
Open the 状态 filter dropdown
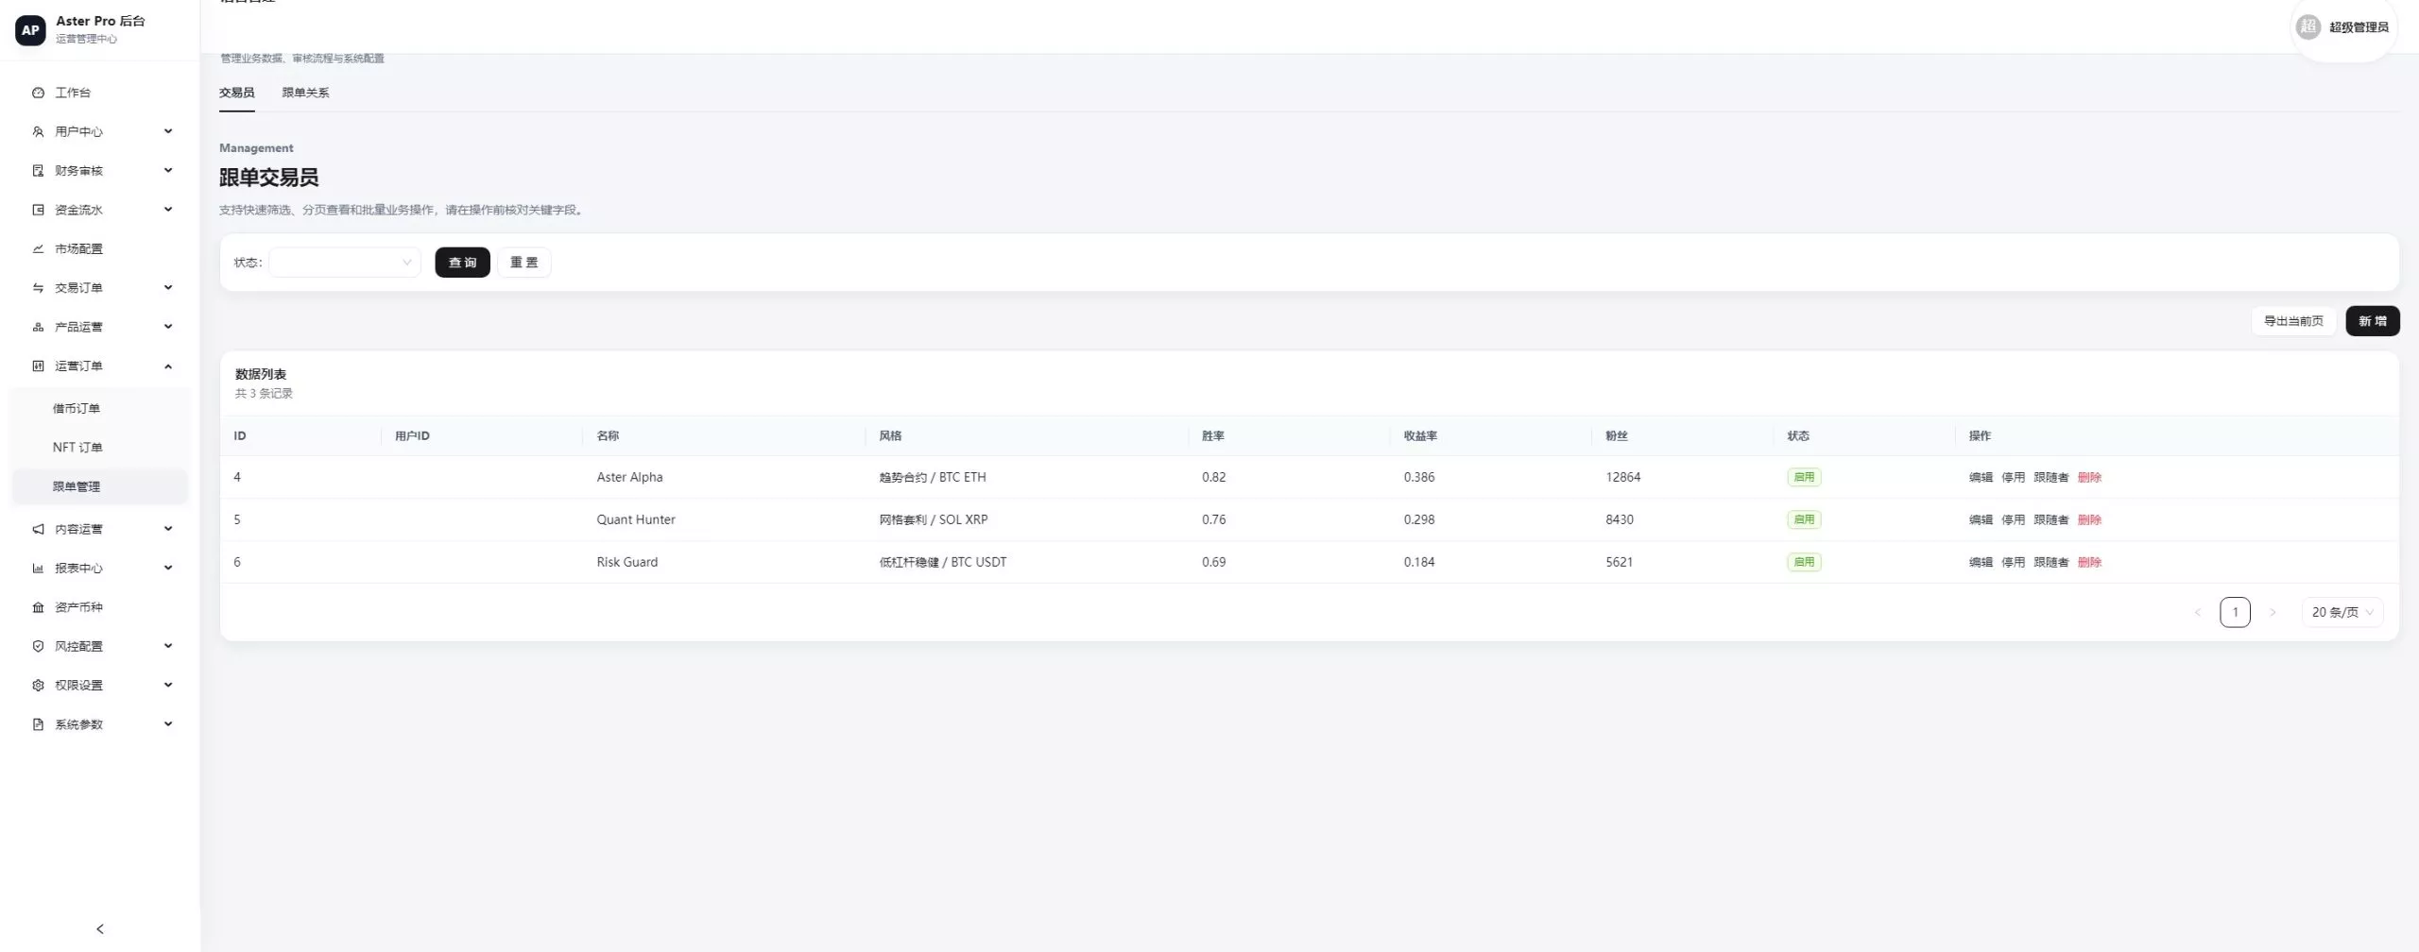[x=345, y=263]
